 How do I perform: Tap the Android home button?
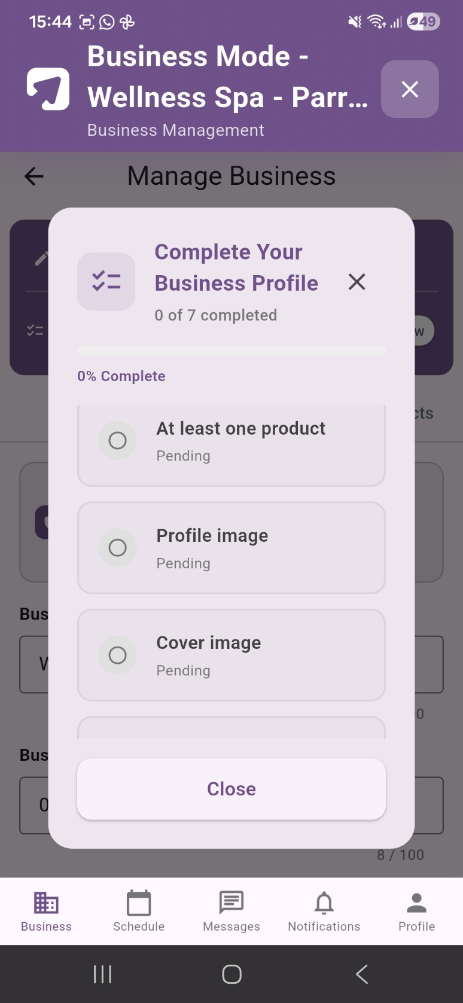click(x=231, y=974)
